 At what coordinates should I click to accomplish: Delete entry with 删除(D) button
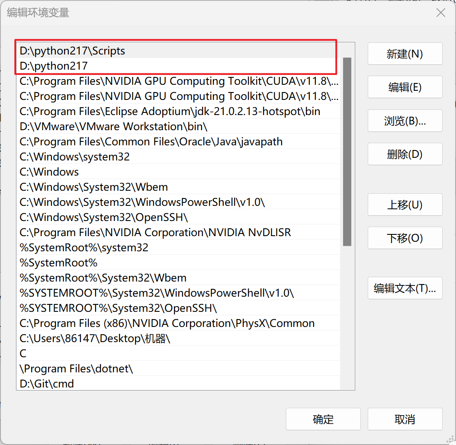pos(405,154)
